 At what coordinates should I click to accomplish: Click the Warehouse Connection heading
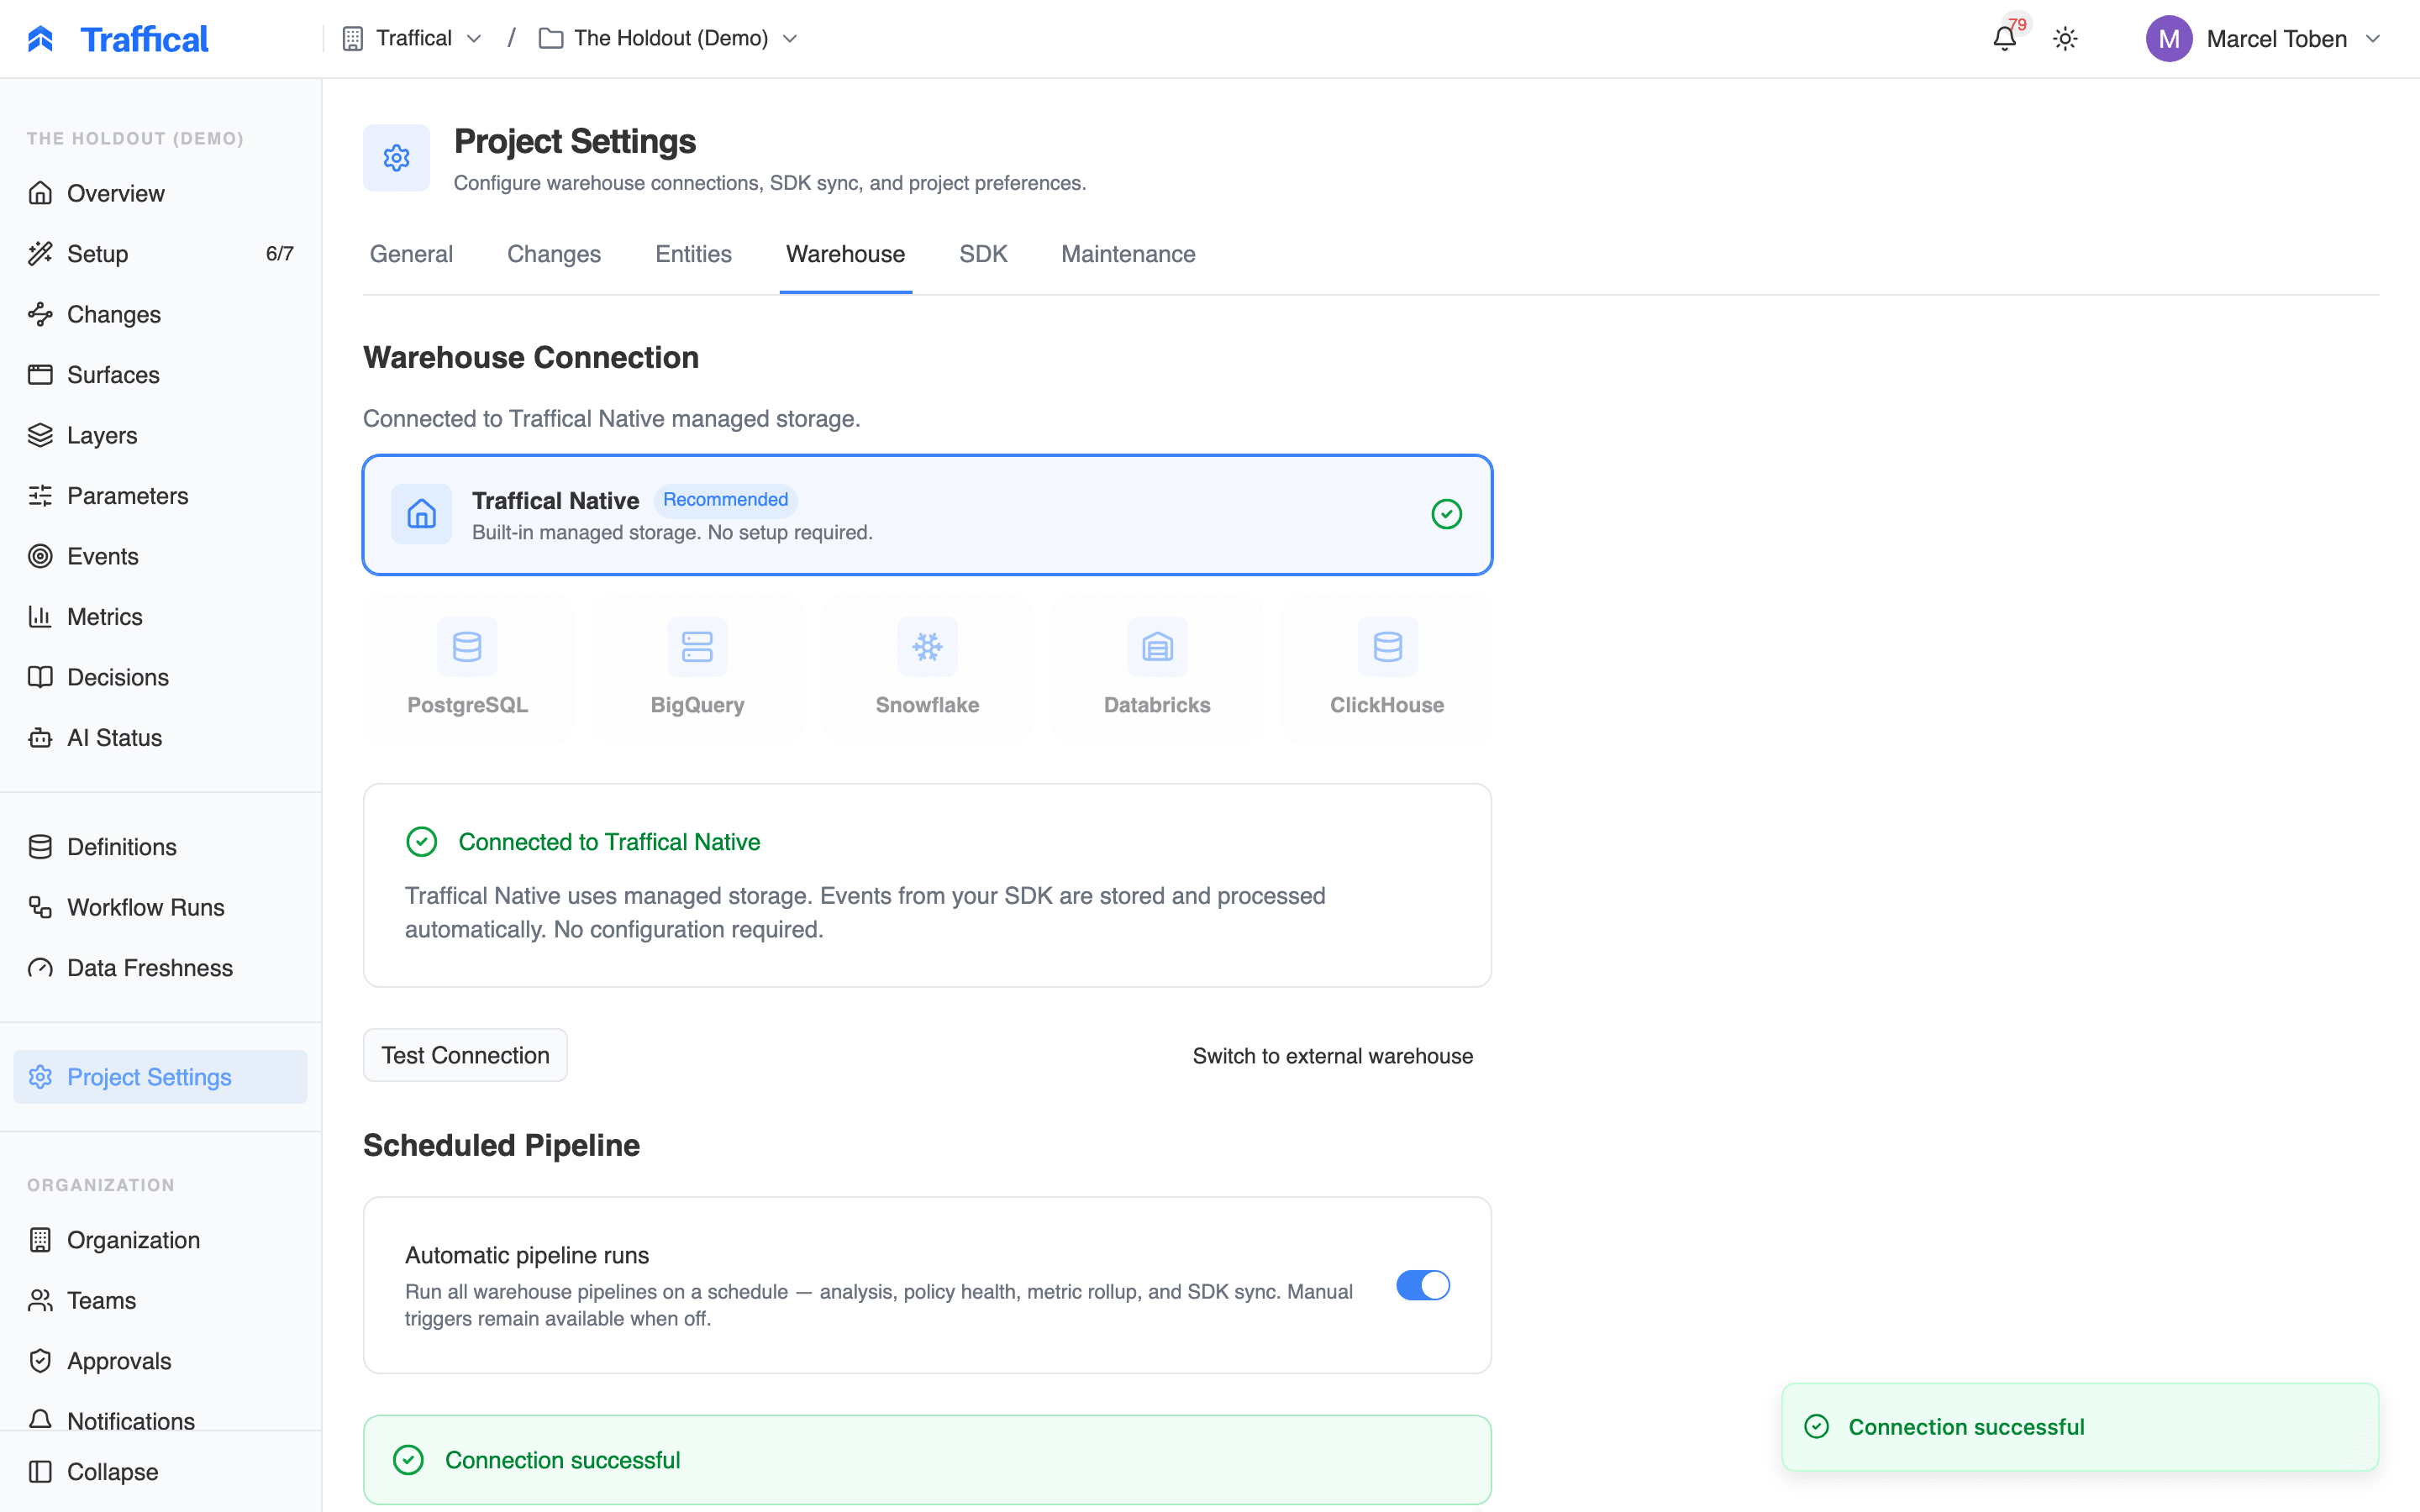(x=531, y=358)
